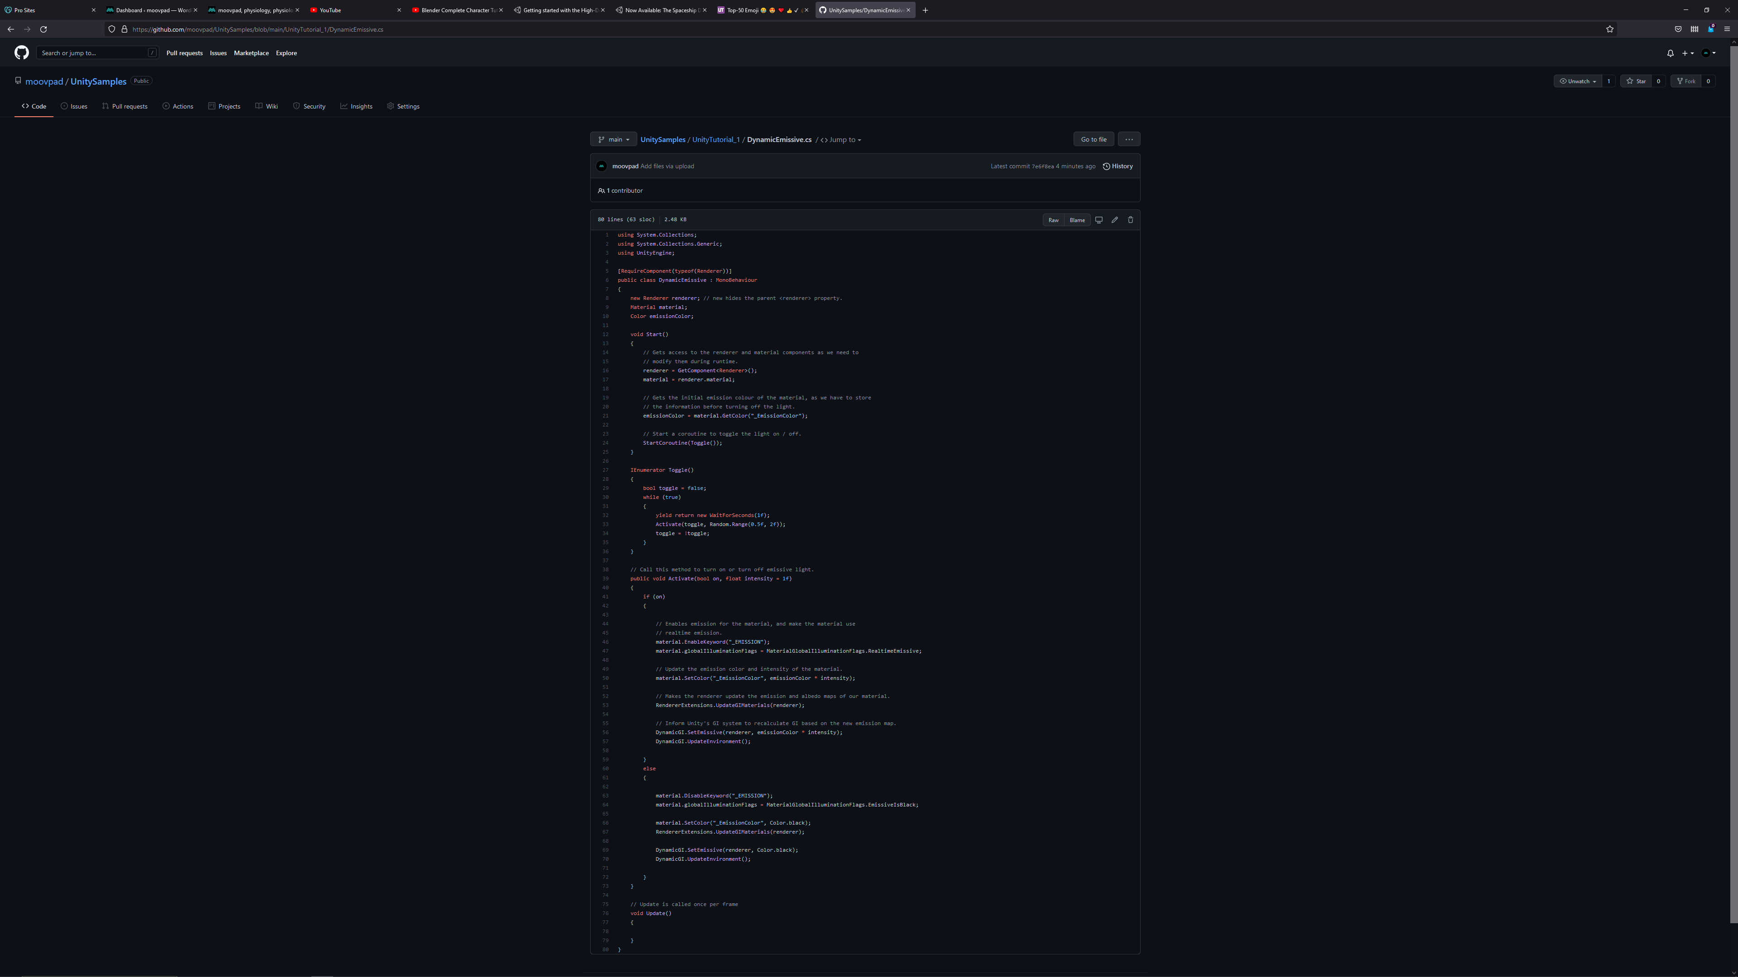This screenshot has height=977, width=1738.
Task: Open the browser library icon
Action: [1694, 29]
